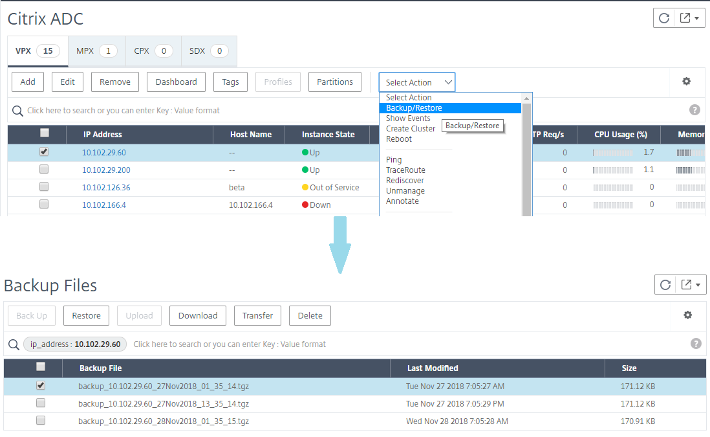Image resolution: width=710 pixels, height=437 pixels.
Task: Click the Tags button
Action: pos(230,82)
